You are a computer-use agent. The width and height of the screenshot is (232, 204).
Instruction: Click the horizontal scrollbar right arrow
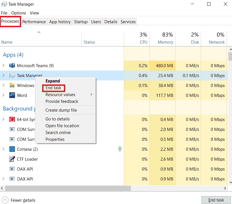pyautogui.click(x=225, y=188)
